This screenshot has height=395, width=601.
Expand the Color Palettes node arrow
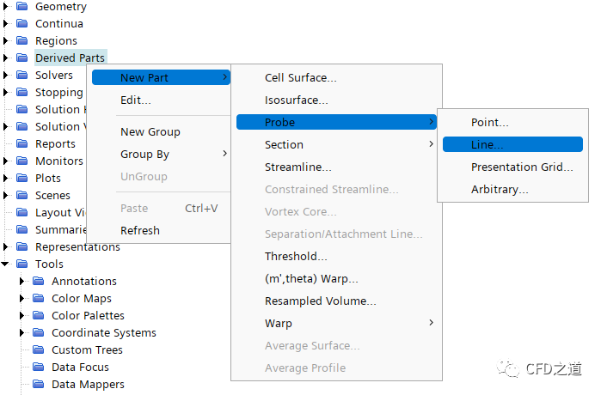(x=22, y=316)
